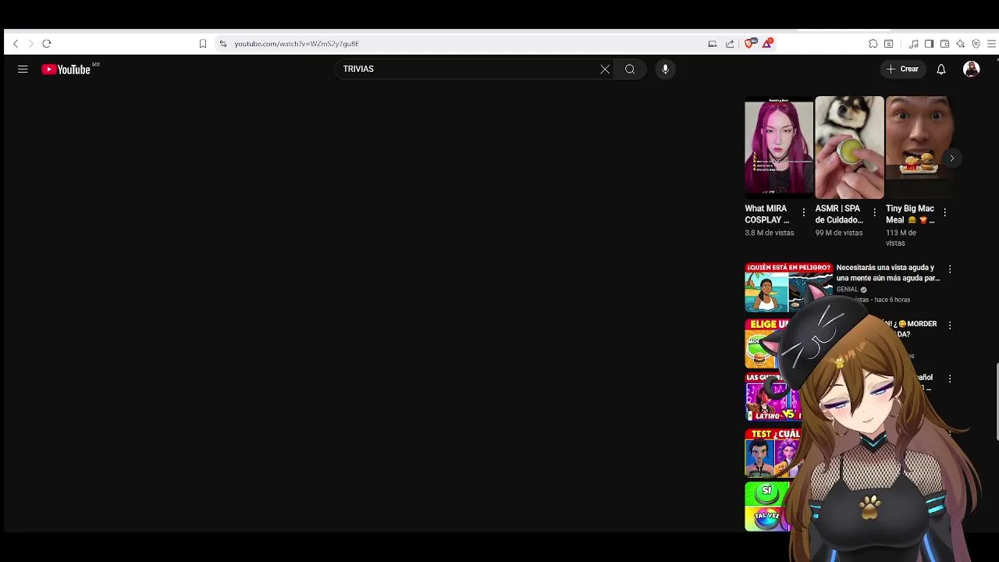Screen dimensions: 999x562
Task: Open the SÍ / TAL VEZ buttons thumbnail video
Action: (x=766, y=507)
